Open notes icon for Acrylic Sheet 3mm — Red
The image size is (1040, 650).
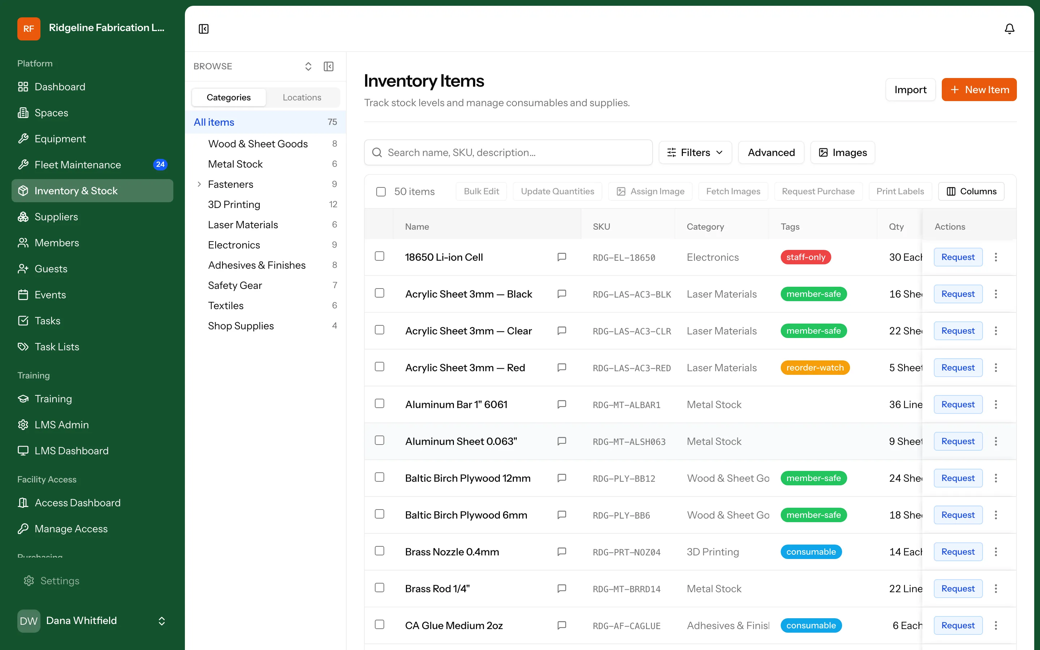click(x=562, y=368)
